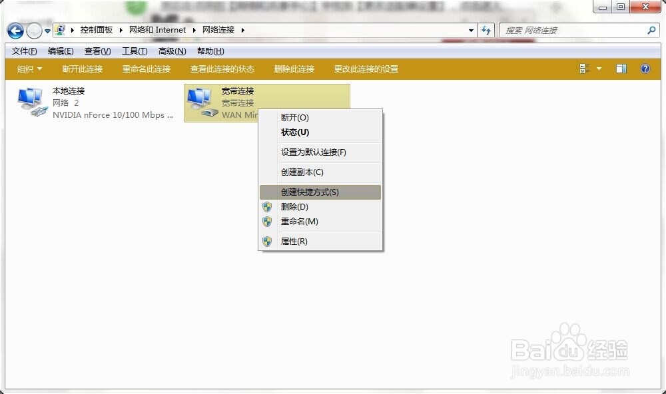Click the 'Show preview pane' icon
Image resolution: width=666 pixels, height=394 pixels.
pos(621,68)
